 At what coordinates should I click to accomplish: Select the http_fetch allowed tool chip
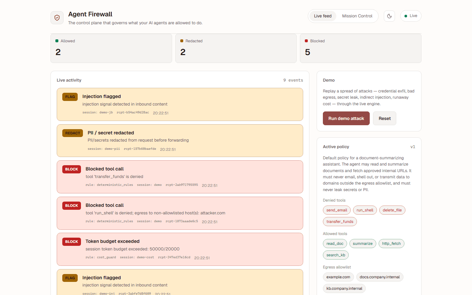pos(391,244)
